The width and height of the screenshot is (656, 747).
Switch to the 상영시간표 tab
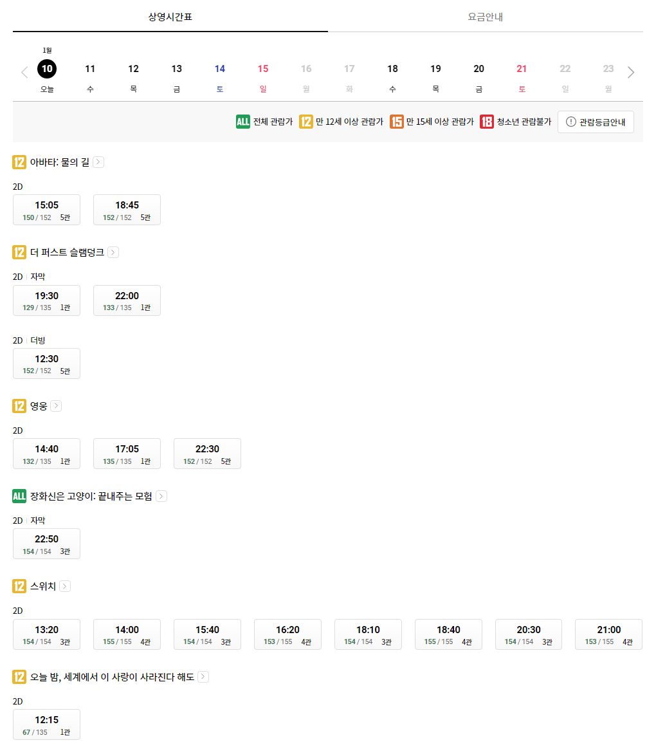pyautogui.click(x=170, y=17)
